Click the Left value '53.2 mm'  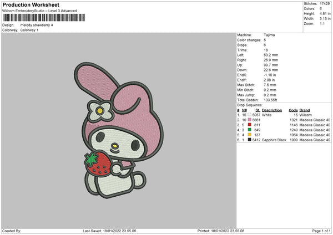[x=271, y=55]
